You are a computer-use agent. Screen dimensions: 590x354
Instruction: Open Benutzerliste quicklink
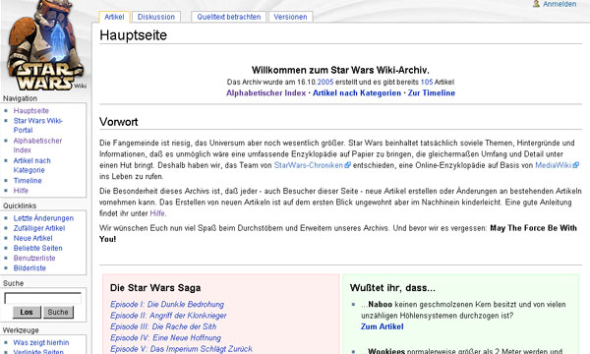coord(34,258)
